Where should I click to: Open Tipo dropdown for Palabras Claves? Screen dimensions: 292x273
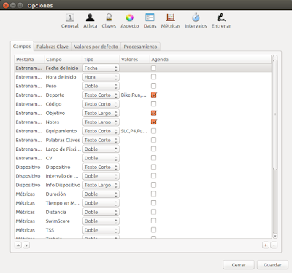click(x=101, y=140)
